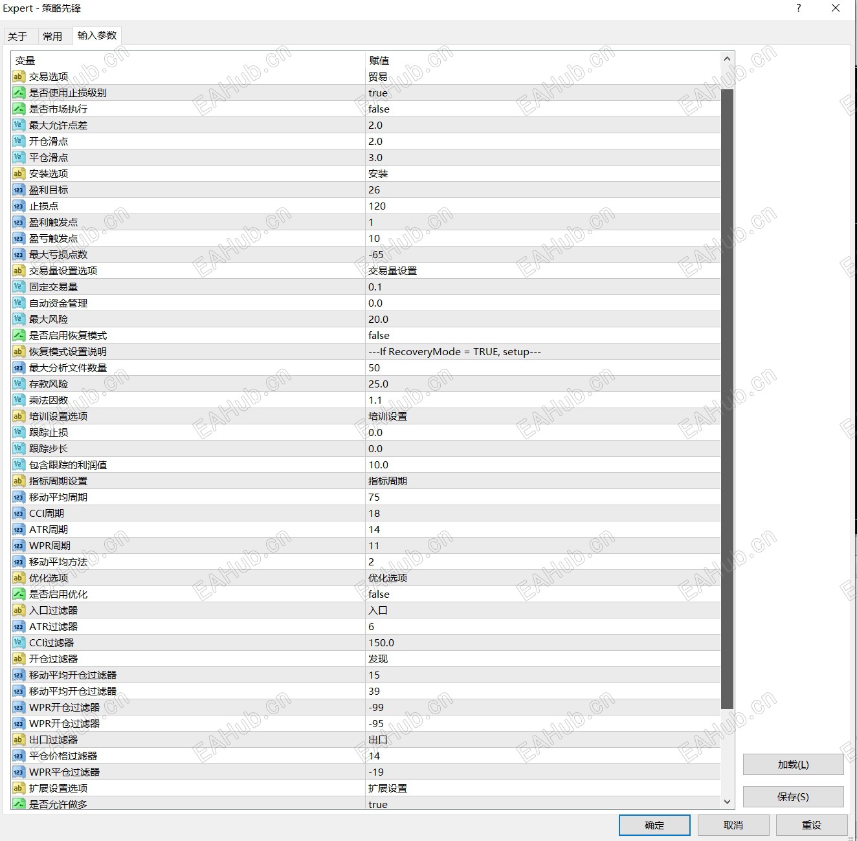The height and width of the screenshot is (841, 857).
Task: Click the 10.0 value of 包含跟踪的利润值
Action: click(x=379, y=464)
